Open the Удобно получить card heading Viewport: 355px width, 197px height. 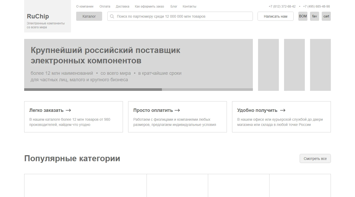[257, 110]
